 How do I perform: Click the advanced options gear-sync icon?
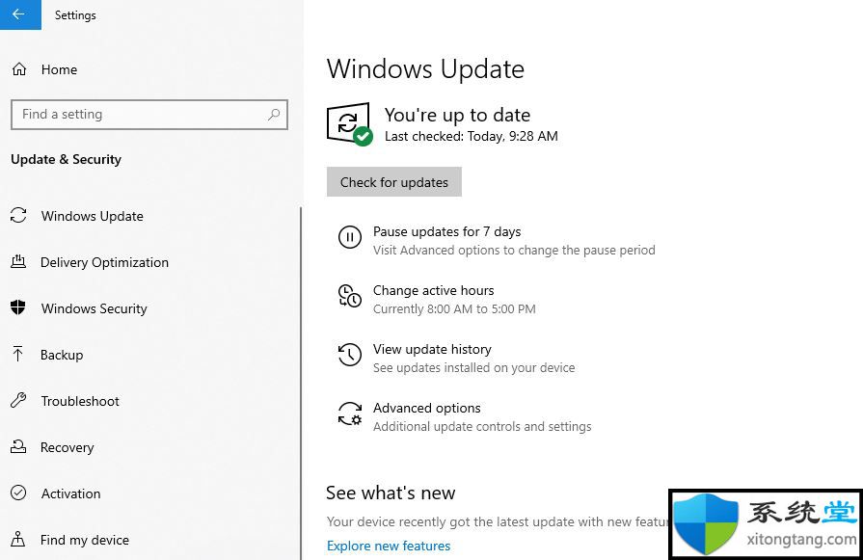point(349,413)
